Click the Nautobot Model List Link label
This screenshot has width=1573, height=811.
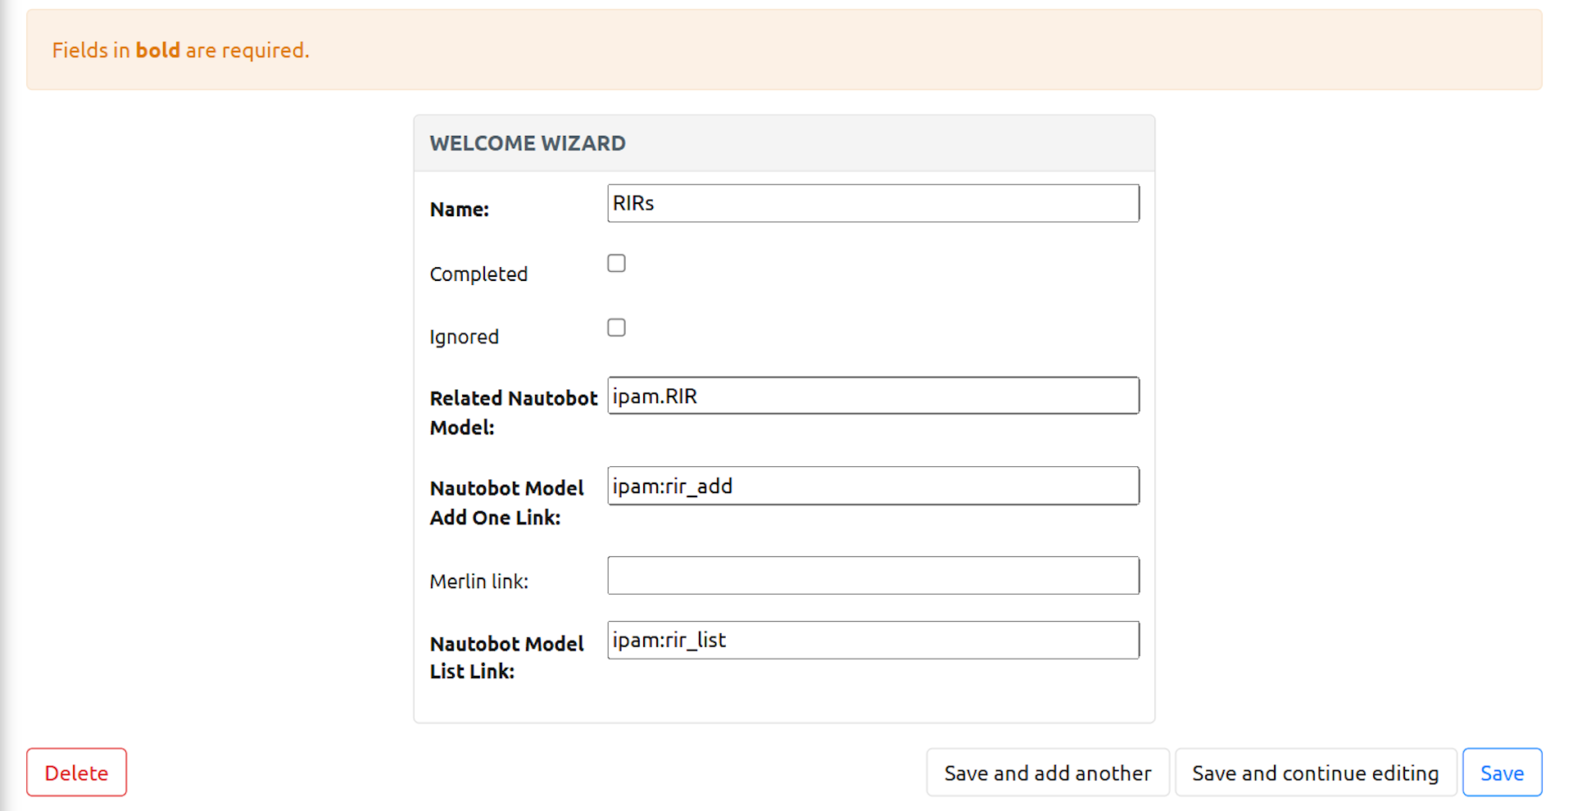click(x=506, y=657)
